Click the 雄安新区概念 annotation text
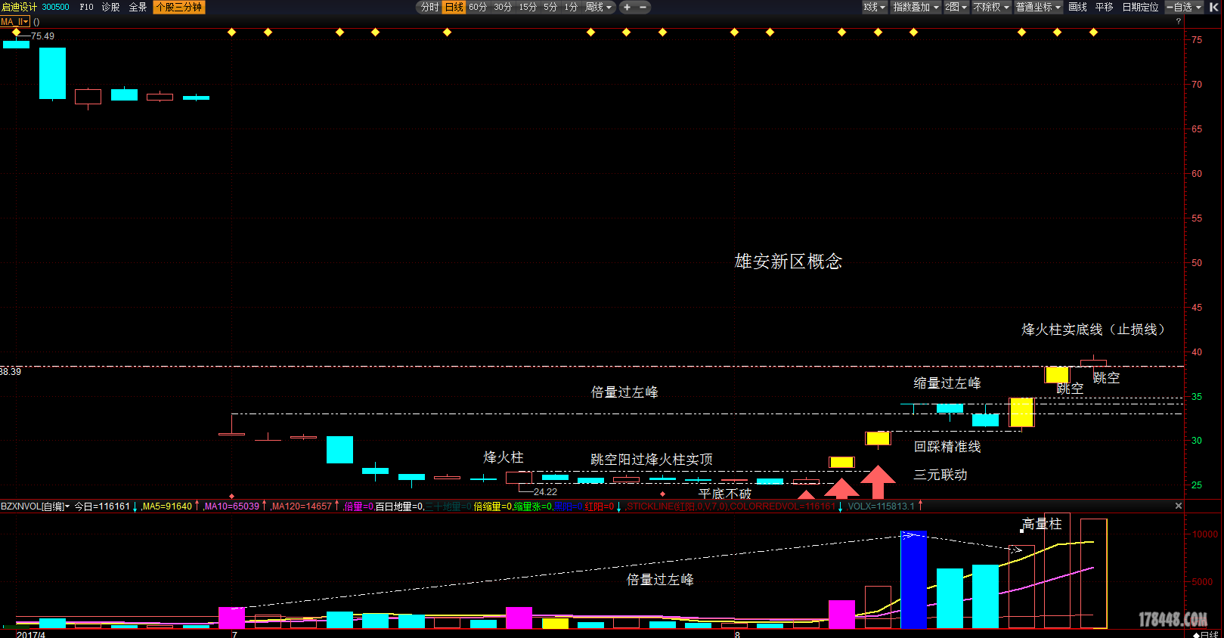Viewport: 1224px width, 638px height. pos(789,262)
